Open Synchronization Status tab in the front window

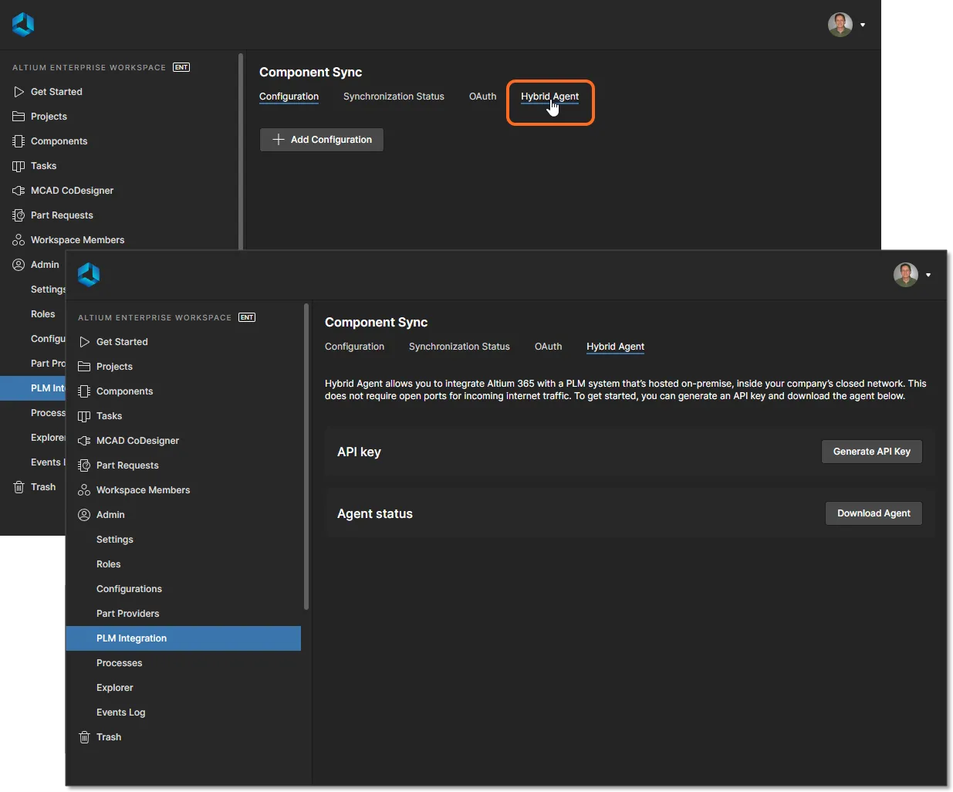click(459, 347)
